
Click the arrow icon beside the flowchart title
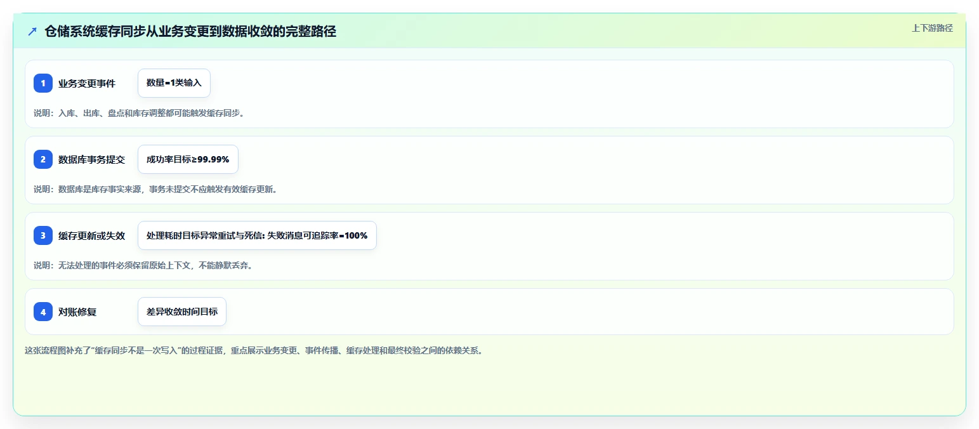tap(32, 31)
